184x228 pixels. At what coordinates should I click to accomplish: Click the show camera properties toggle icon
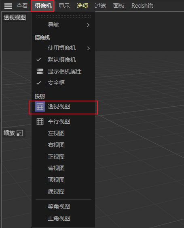click(x=40, y=71)
